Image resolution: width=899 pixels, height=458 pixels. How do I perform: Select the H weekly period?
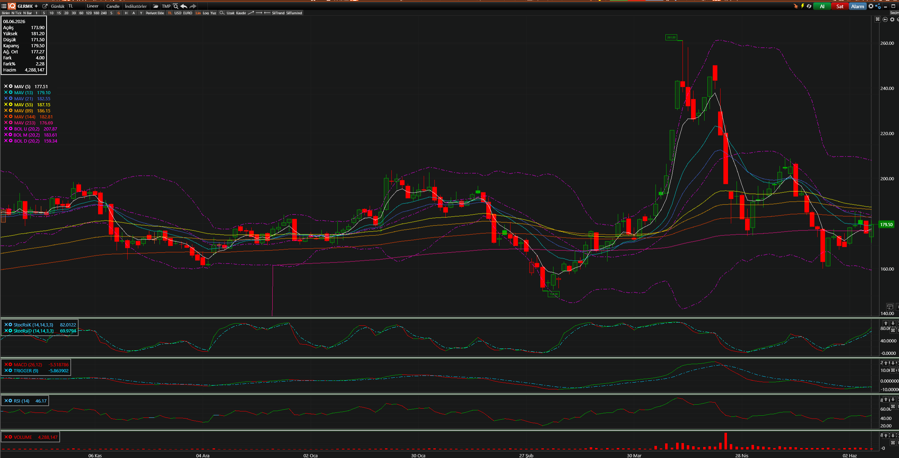point(126,13)
